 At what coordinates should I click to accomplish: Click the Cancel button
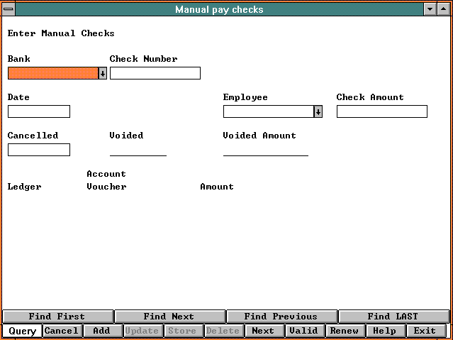coord(62,331)
